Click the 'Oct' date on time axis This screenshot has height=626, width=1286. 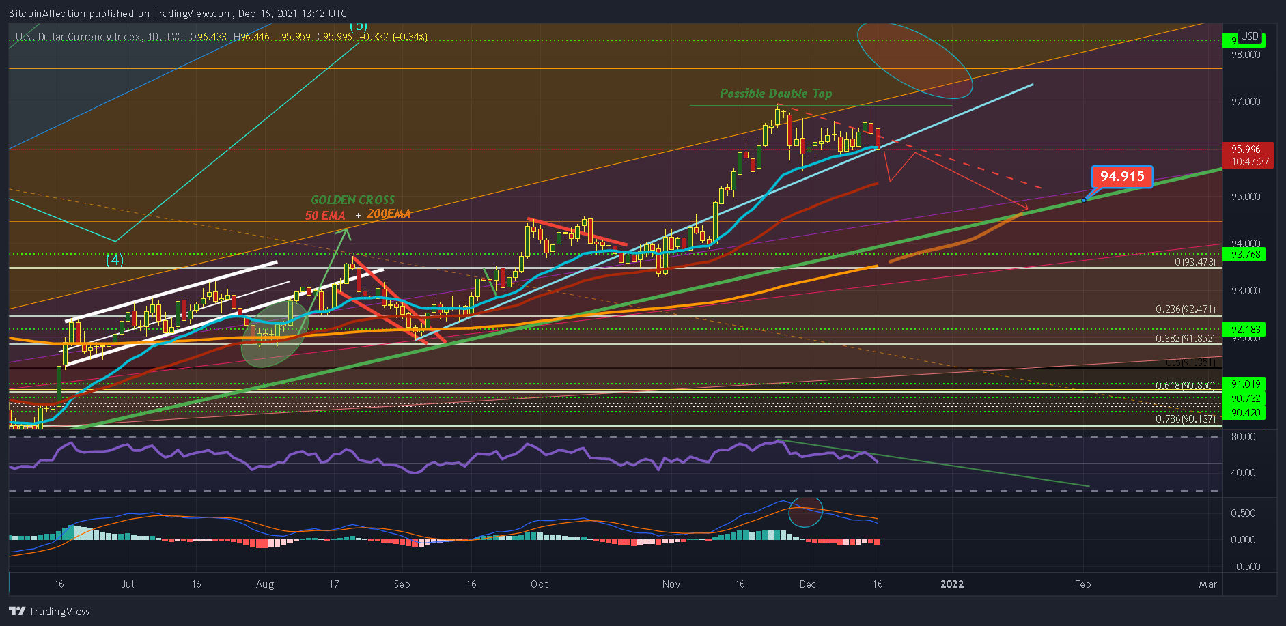(540, 584)
